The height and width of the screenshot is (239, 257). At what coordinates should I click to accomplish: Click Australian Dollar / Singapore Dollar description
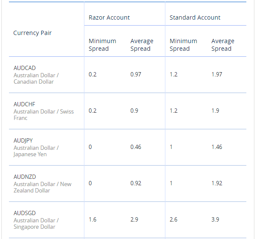point(36,224)
